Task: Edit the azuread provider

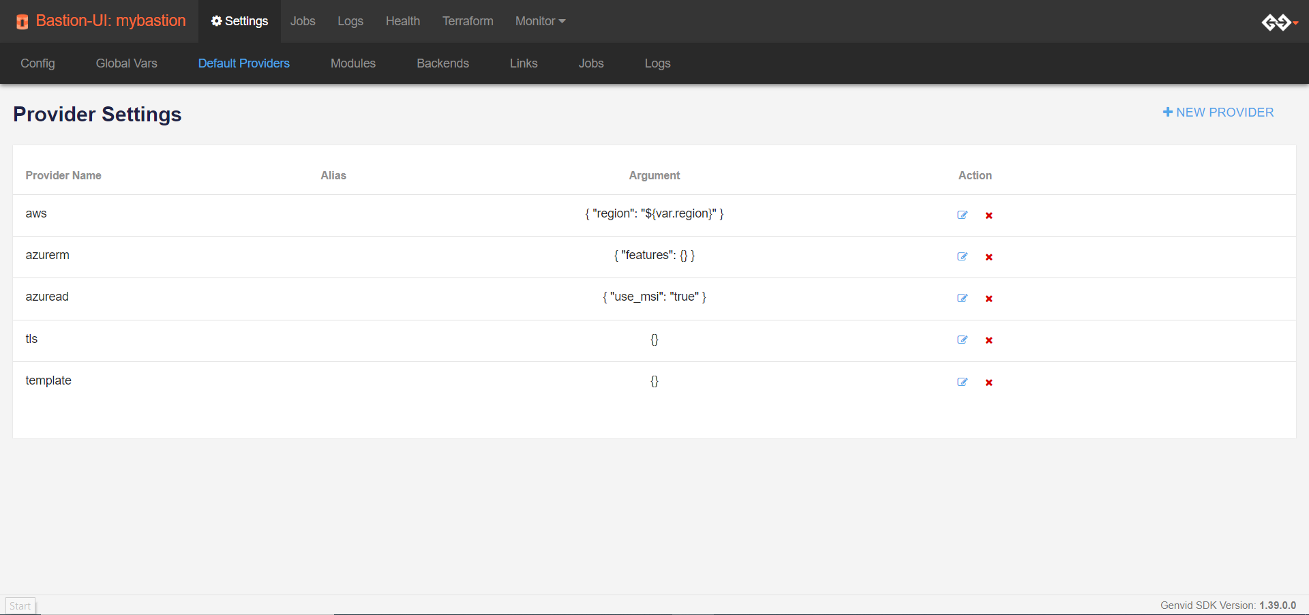Action: click(x=962, y=298)
